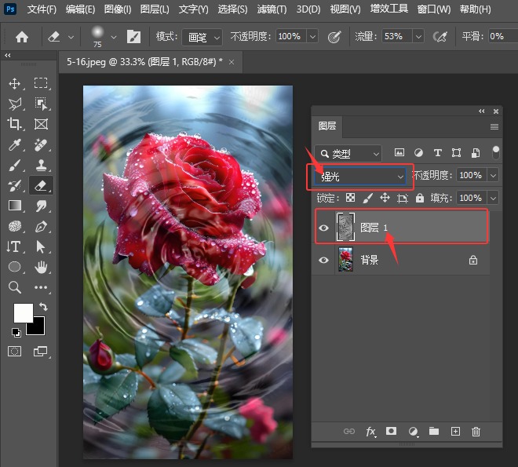
Task: Toggle lock position icon
Action: click(385, 198)
